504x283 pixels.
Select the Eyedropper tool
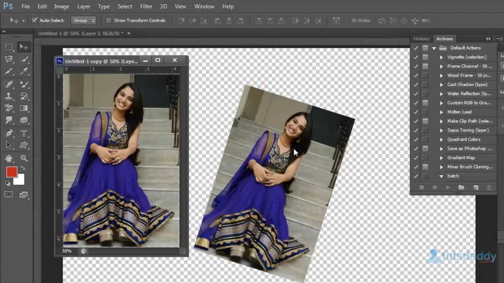(x=24, y=71)
